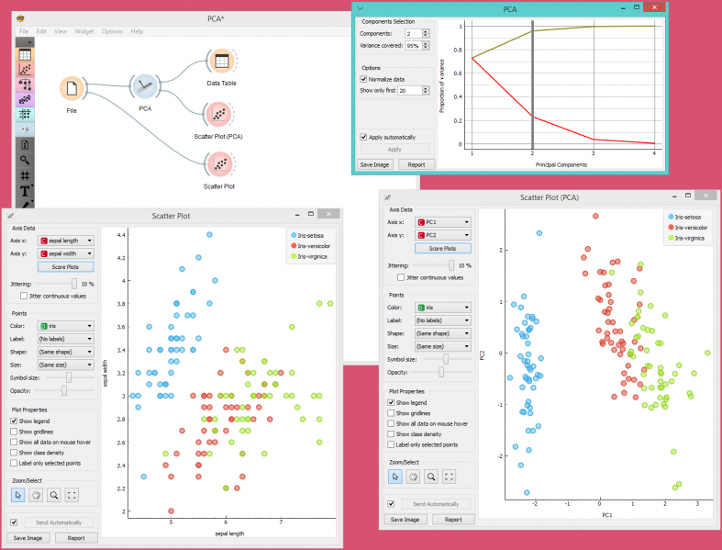Adjust Opacity slider in Scatter Plot window
The width and height of the screenshot is (722, 550).
pyautogui.click(x=64, y=390)
